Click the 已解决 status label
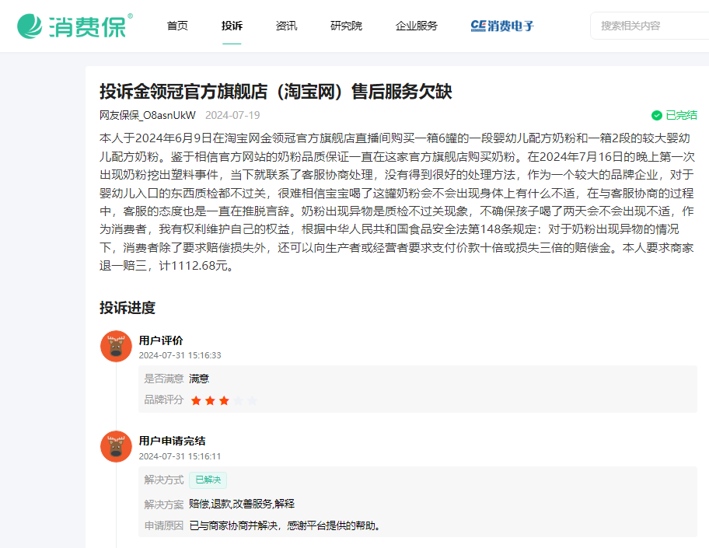The image size is (709, 548). 208,480
